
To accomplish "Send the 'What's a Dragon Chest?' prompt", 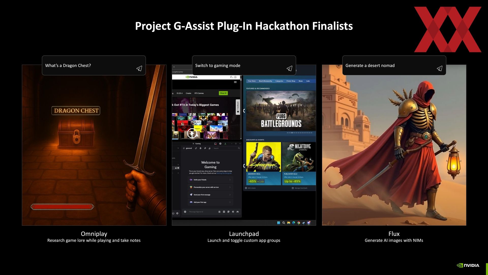I will point(139,68).
